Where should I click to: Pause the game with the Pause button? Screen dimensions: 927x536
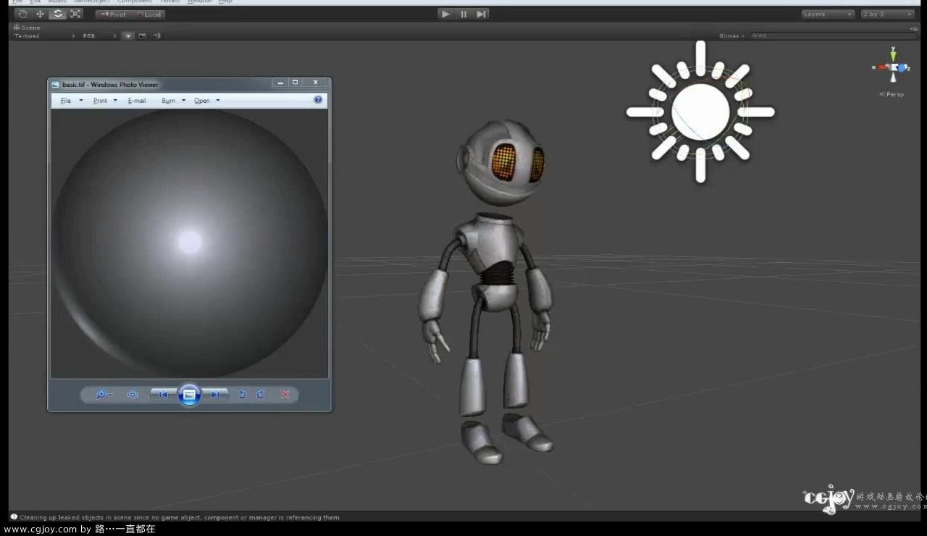tap(463, 14)
